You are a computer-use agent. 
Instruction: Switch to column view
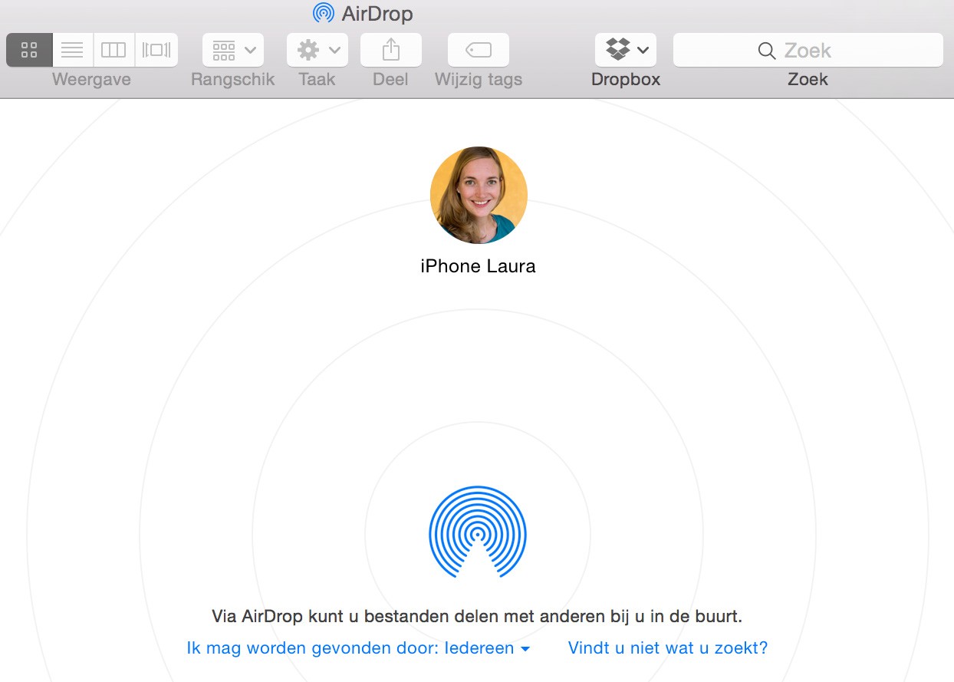coord(113,49)
